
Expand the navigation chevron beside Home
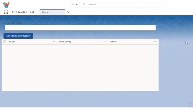tap(68, 12)
